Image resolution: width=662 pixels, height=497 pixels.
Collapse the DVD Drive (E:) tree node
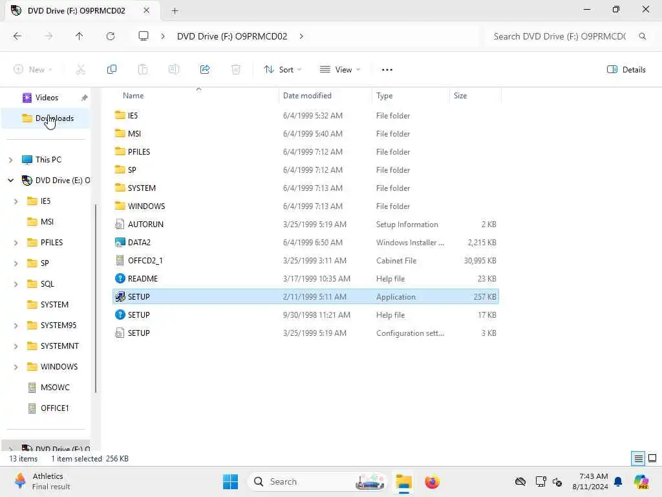[10, 181]
